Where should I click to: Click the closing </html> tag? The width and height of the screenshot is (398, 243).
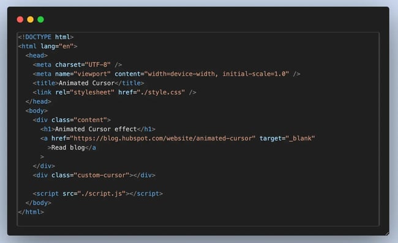pyautogui.click(x=31, y=212)
